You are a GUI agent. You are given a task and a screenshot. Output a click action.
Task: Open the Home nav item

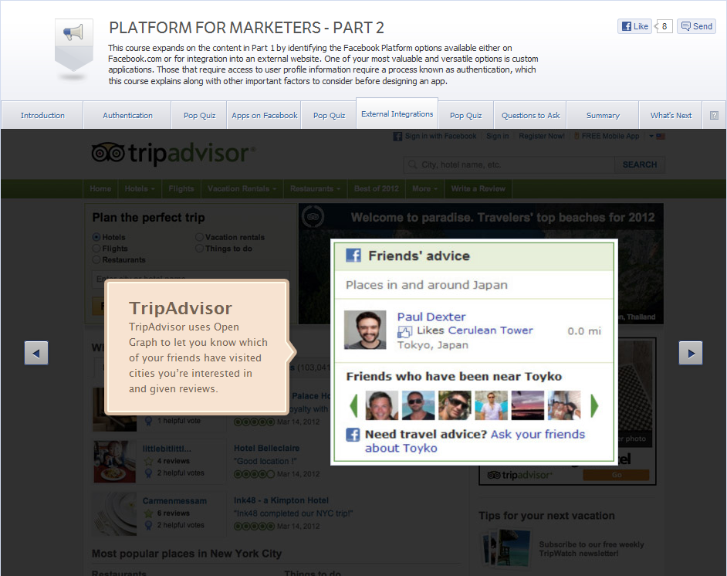coord(100,188)
